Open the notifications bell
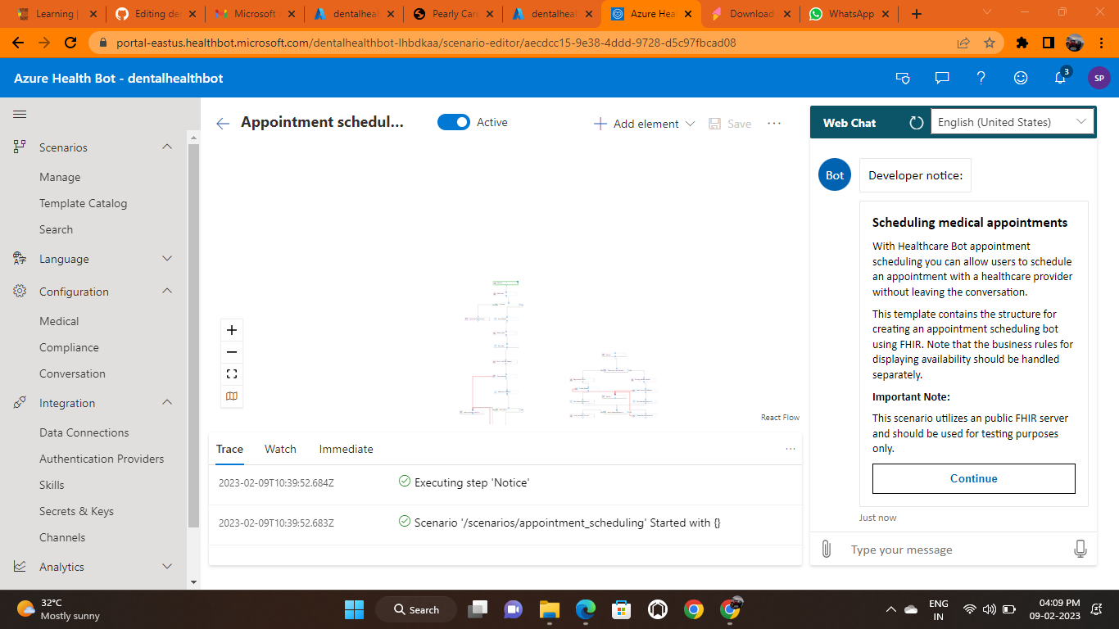Image resolution: width=1119 pixels, height=629 pixels. click(x=1061, y=78)
